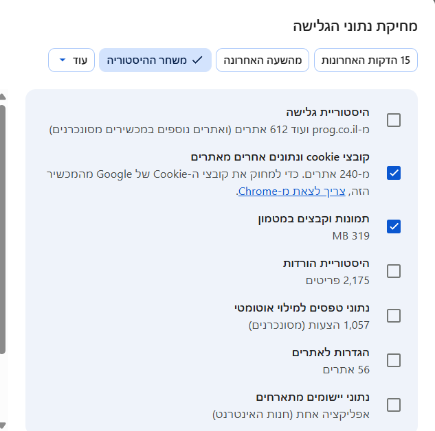
Task: Check the היסטוריית גלישה checkbox
Action: point(394,120)
